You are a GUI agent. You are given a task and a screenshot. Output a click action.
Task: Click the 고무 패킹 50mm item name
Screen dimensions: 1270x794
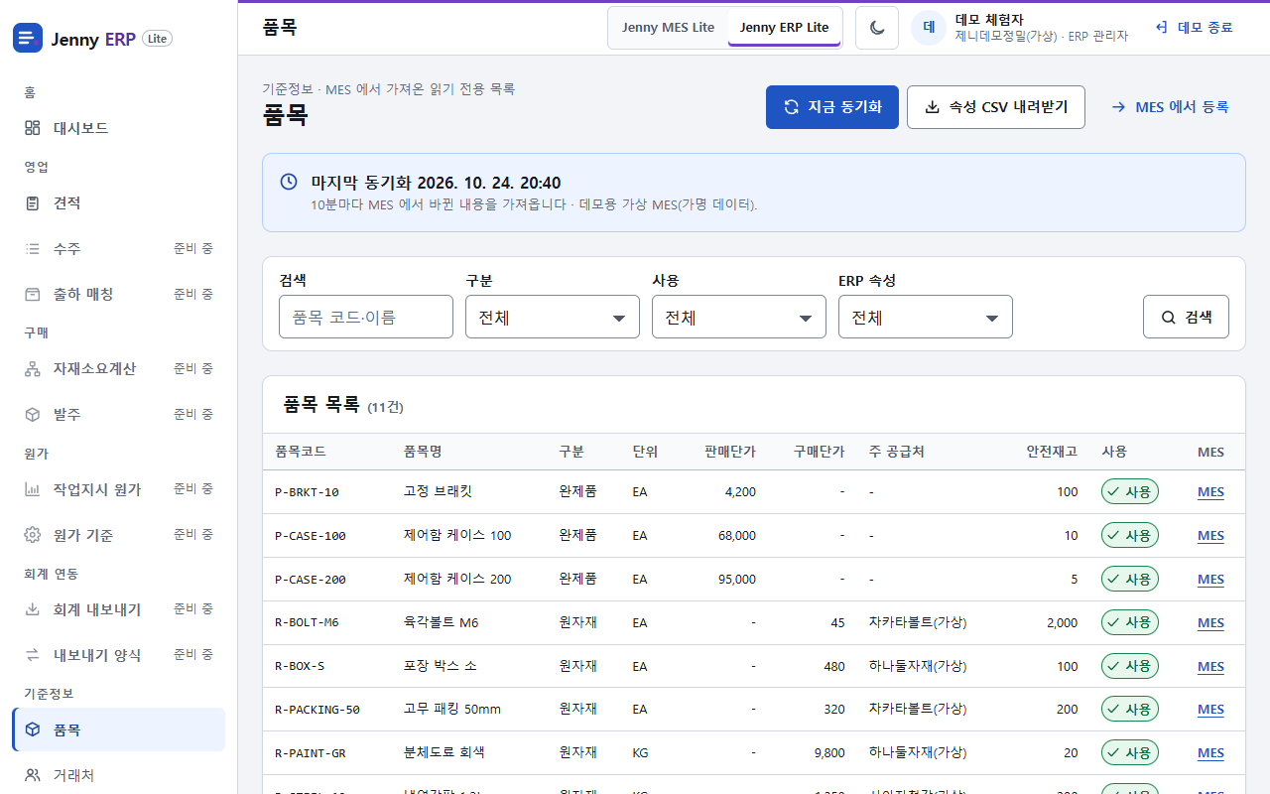(452, 710)
